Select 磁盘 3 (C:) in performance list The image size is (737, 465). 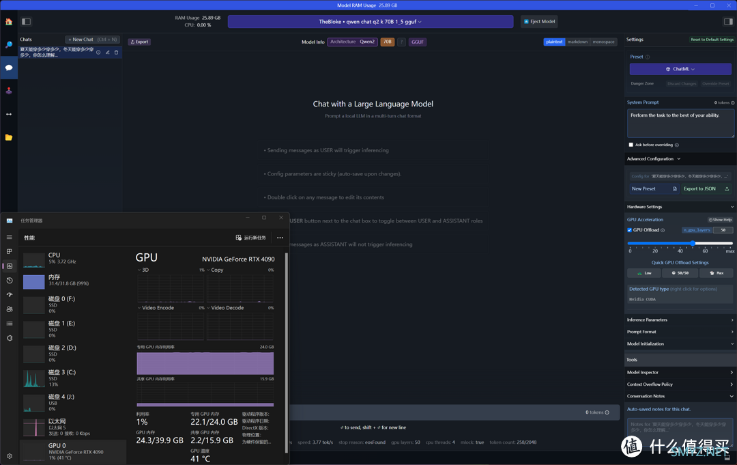point(73,378)
